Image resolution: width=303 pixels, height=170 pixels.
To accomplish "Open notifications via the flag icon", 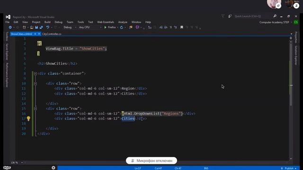I will coord(223,16).
